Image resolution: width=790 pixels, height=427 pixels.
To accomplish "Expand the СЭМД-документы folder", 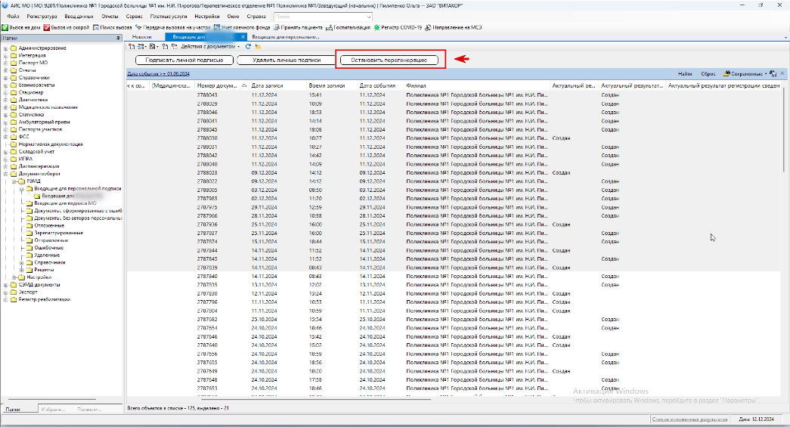I will (5, 284).
